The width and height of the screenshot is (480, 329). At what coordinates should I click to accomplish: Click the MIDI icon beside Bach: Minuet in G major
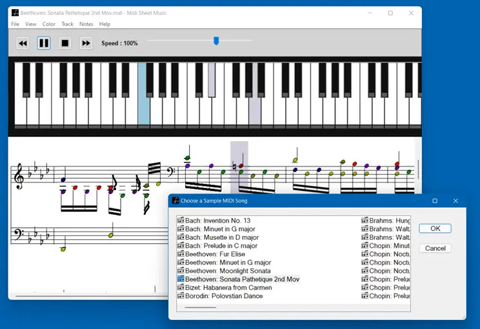[x=181, y=228]
